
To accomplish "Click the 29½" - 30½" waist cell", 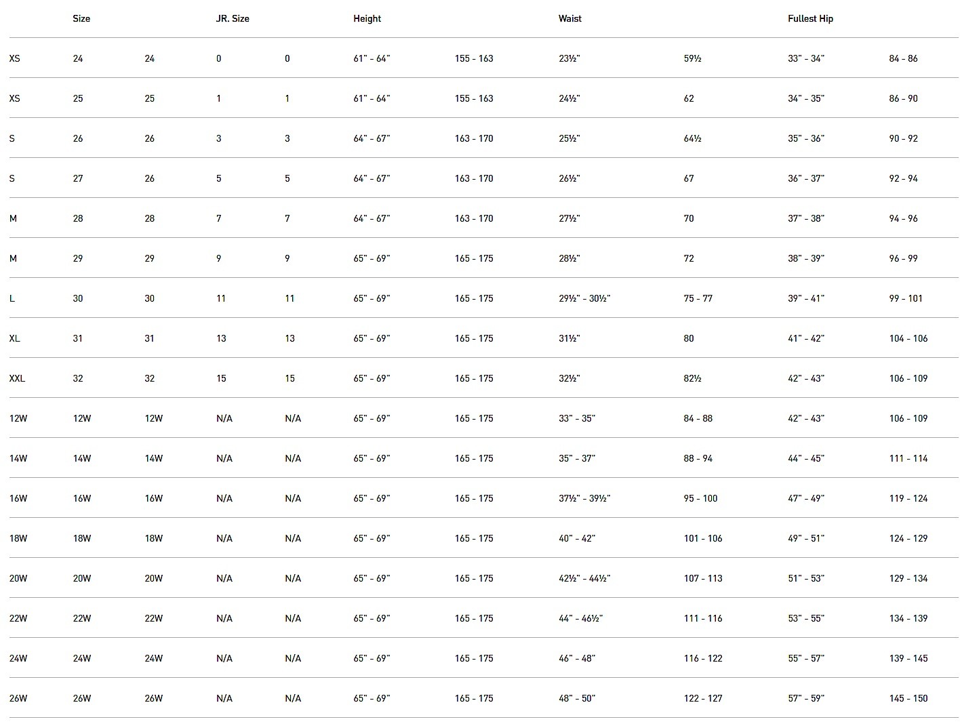I will [x=584, y=298].
